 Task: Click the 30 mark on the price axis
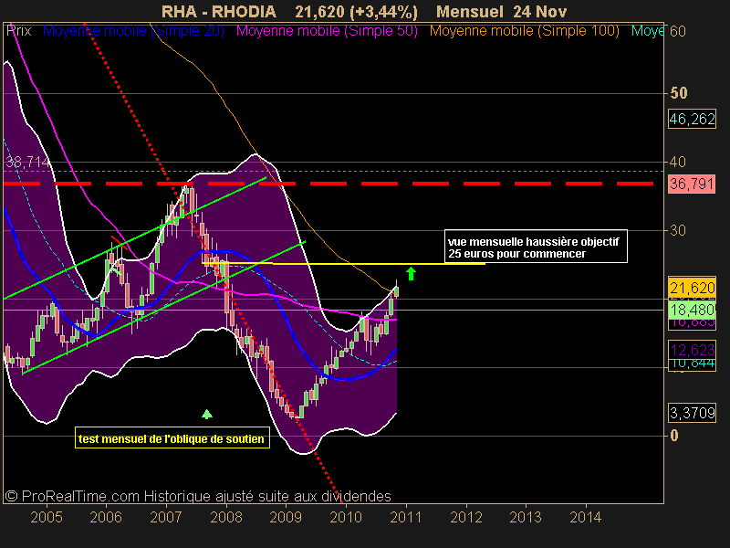[678, 230]
